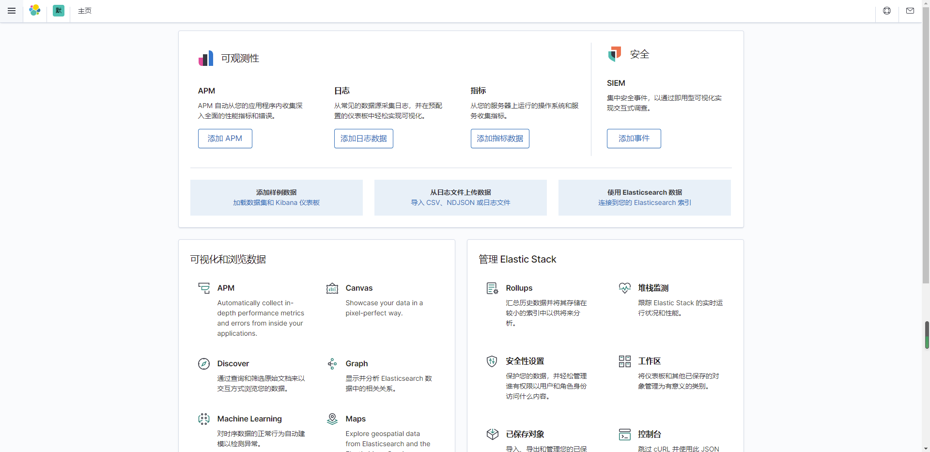Click the Rollups icon
Screen dimensions: 930x452
493,288
